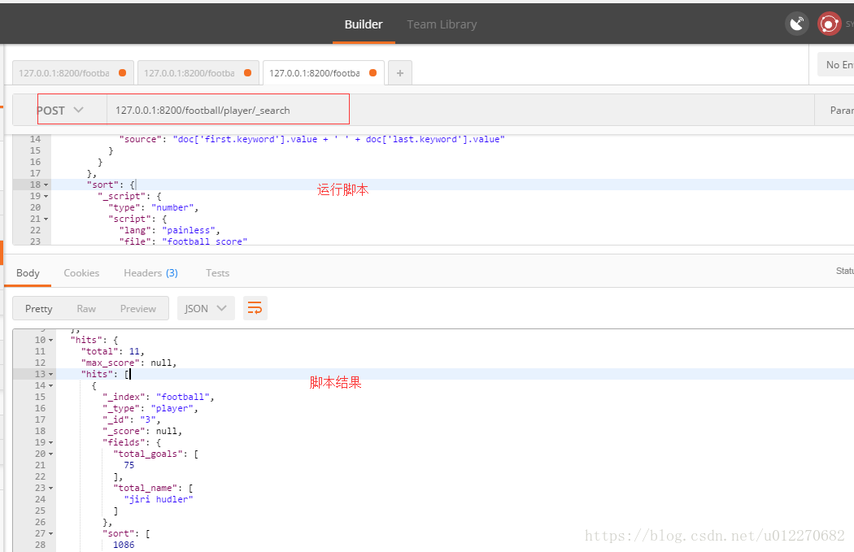Collapse response line 10 hits object

click(x=50, y=341)
